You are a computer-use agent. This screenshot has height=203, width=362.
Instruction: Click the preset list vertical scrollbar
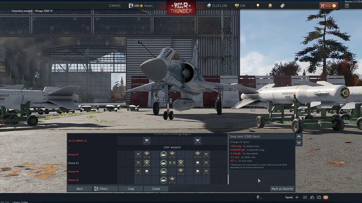(228, 179)
